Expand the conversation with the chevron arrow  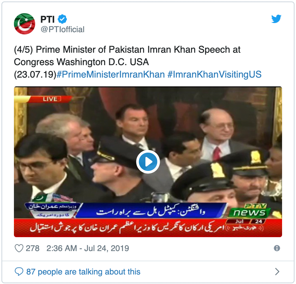click(x=277, y=272)
